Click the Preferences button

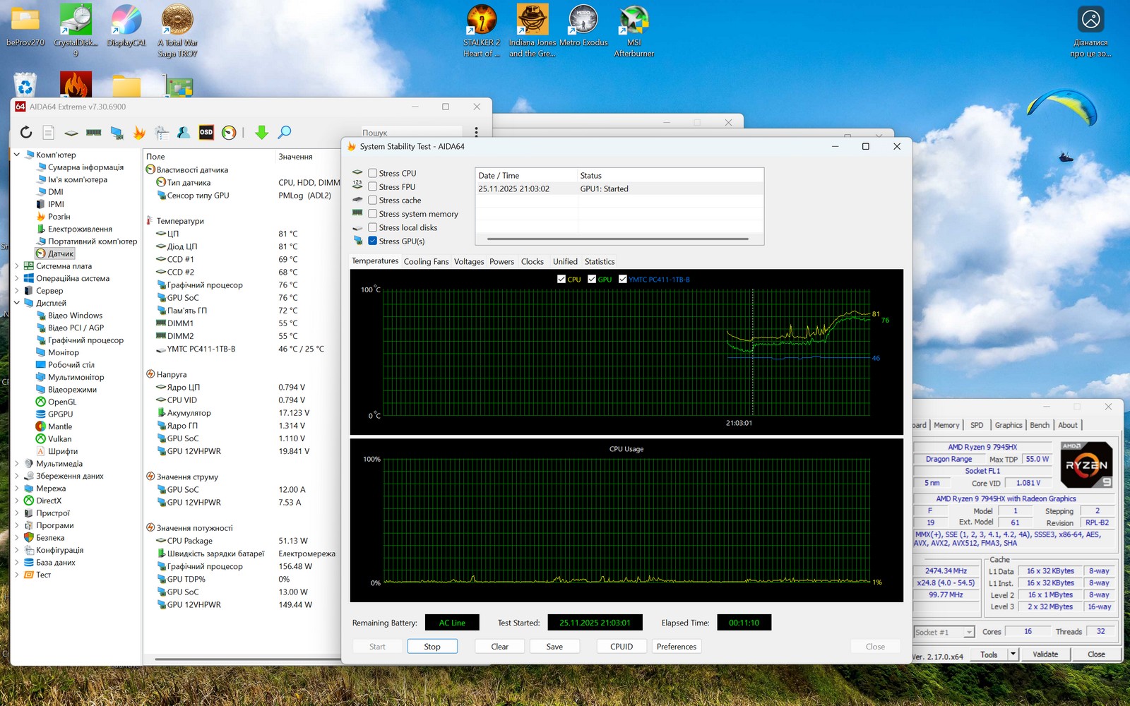[x=676, y=646]
